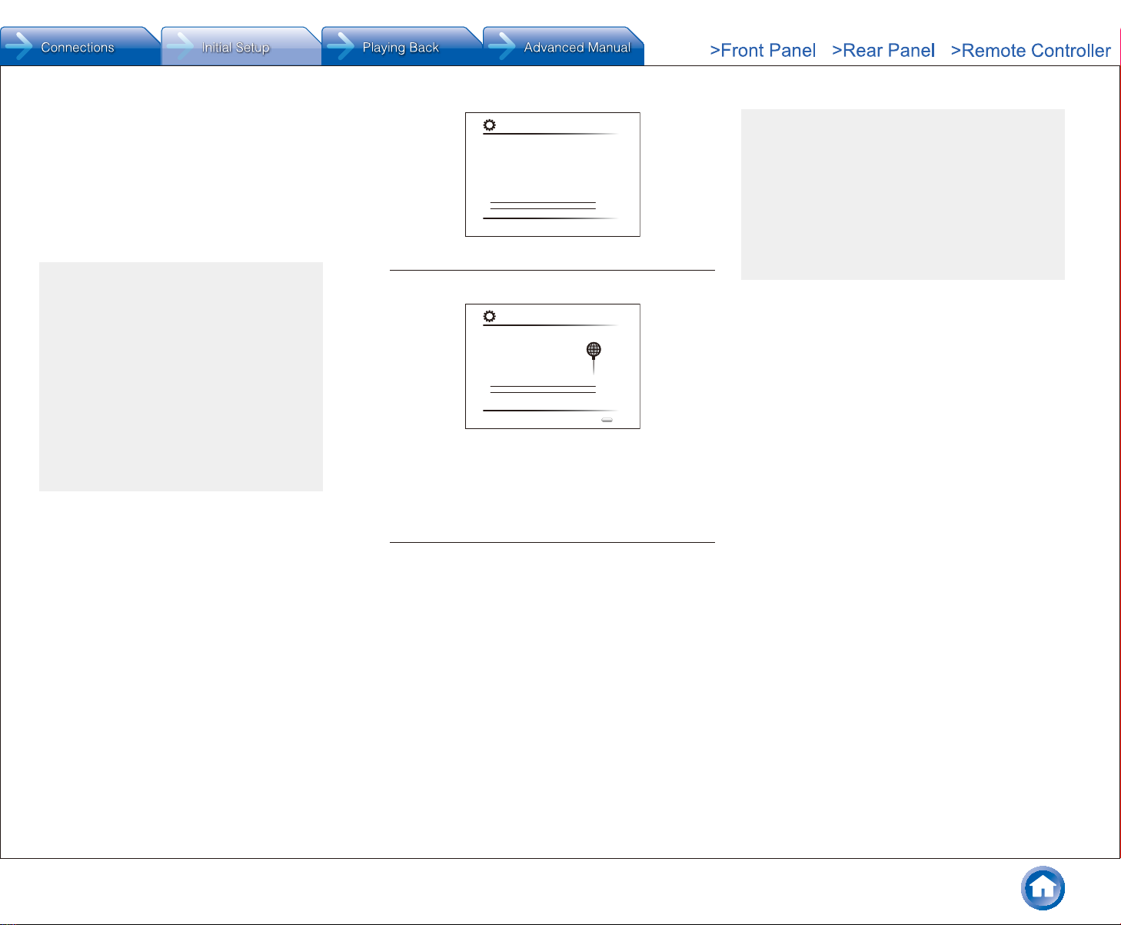Click the Connections tab arrow icon
The width and height of the screenshot is (1121, 925).
point(19,46)
